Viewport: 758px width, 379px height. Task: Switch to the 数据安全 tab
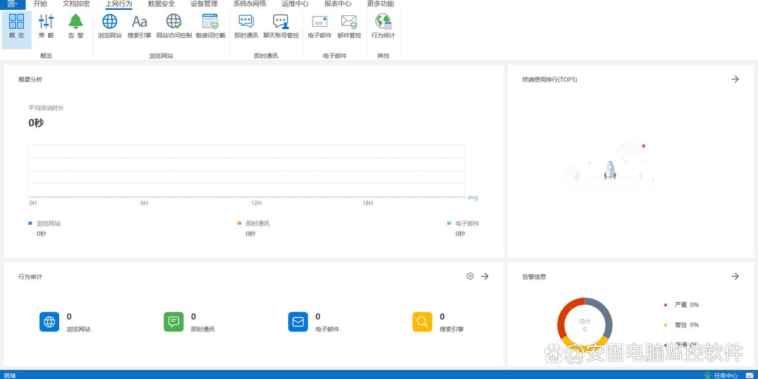pos(161,4)
